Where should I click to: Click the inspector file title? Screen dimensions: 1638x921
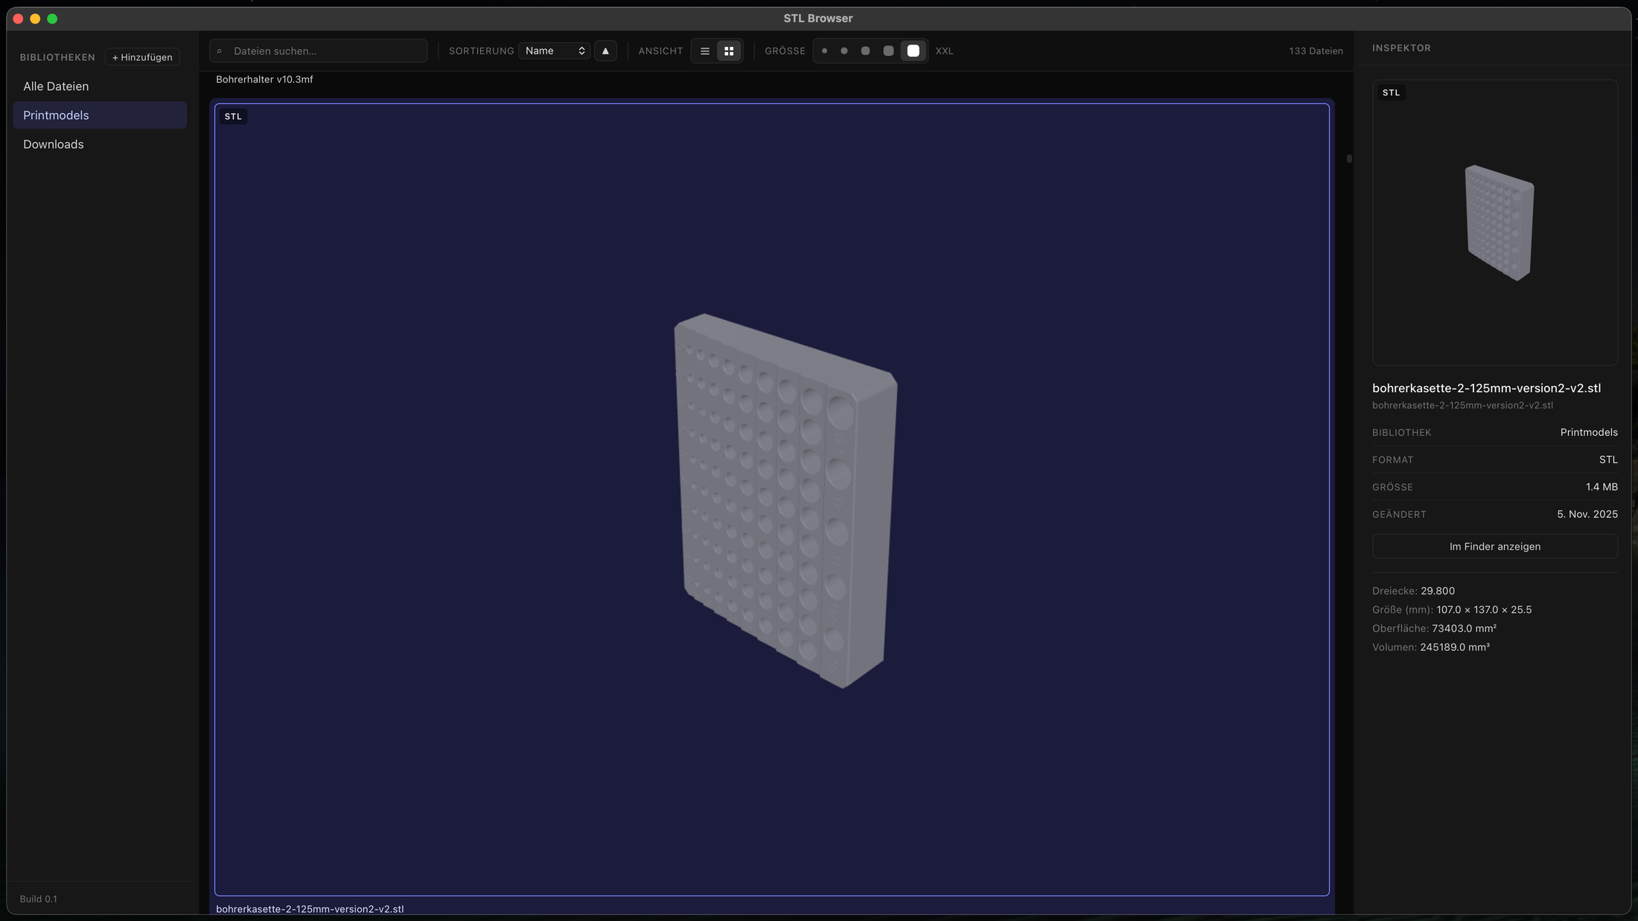1486,388
